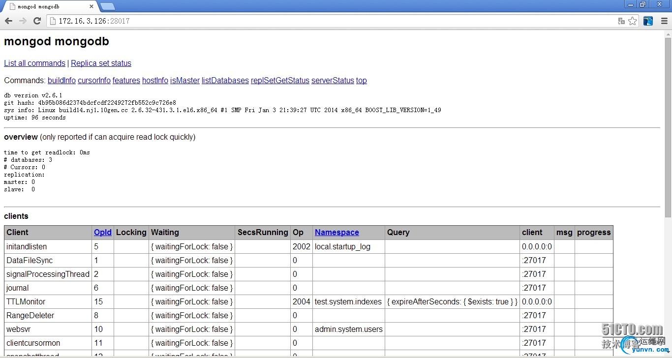The height and width of the screenshot is (358, 672).
Task: Select the clientcursormon client cell
Action: (48, 343)
